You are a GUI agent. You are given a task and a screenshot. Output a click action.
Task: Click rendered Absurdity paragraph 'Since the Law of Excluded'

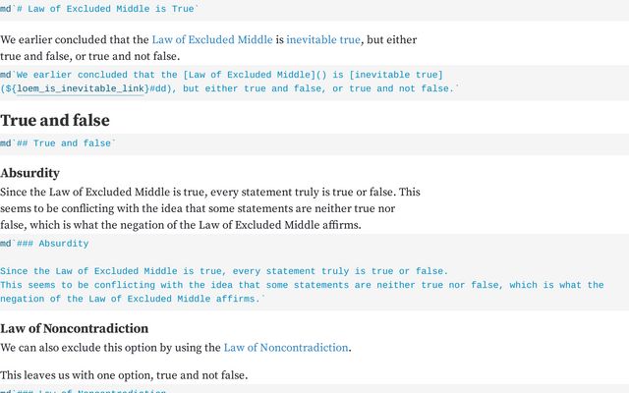tap(210, 208)
